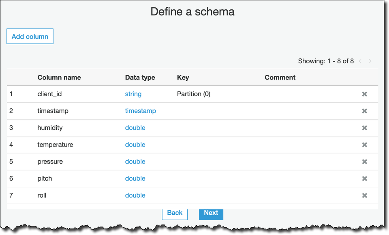Go Back to the previous step
Image resolution: width=389 pixels, height=235 pixels.
(x=175, y=213)
